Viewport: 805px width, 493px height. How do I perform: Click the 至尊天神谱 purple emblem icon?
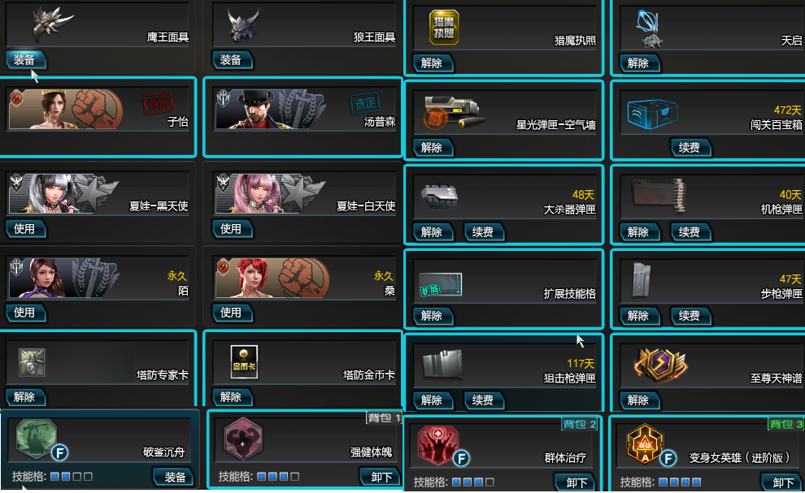(661, 364)
